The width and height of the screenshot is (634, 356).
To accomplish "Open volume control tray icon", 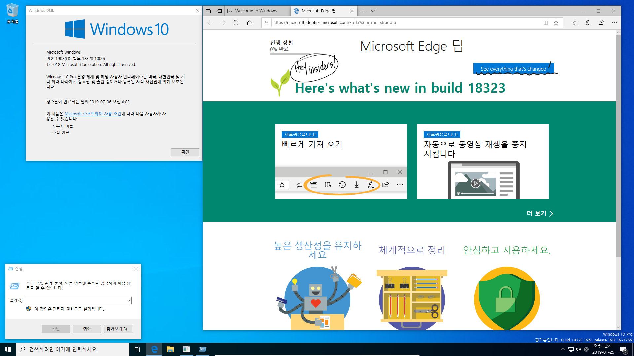I will (x=579, y=349).
